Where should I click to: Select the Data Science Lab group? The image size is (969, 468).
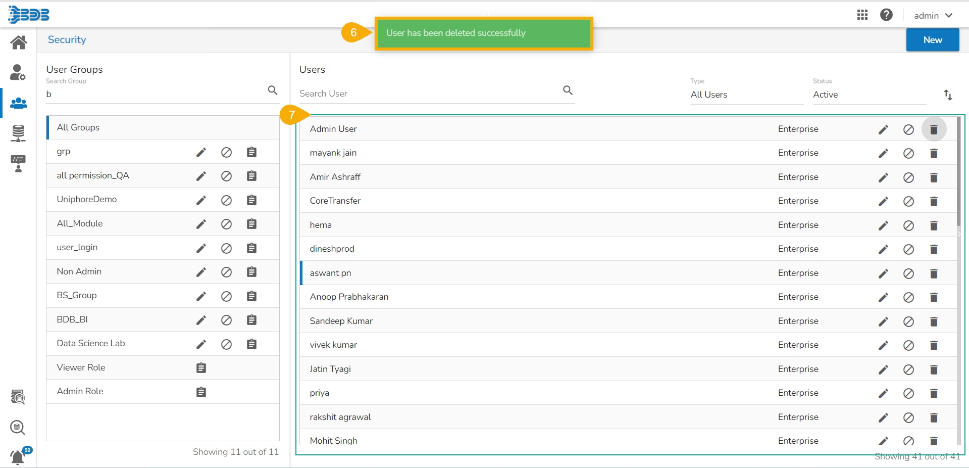click(91, 343)
